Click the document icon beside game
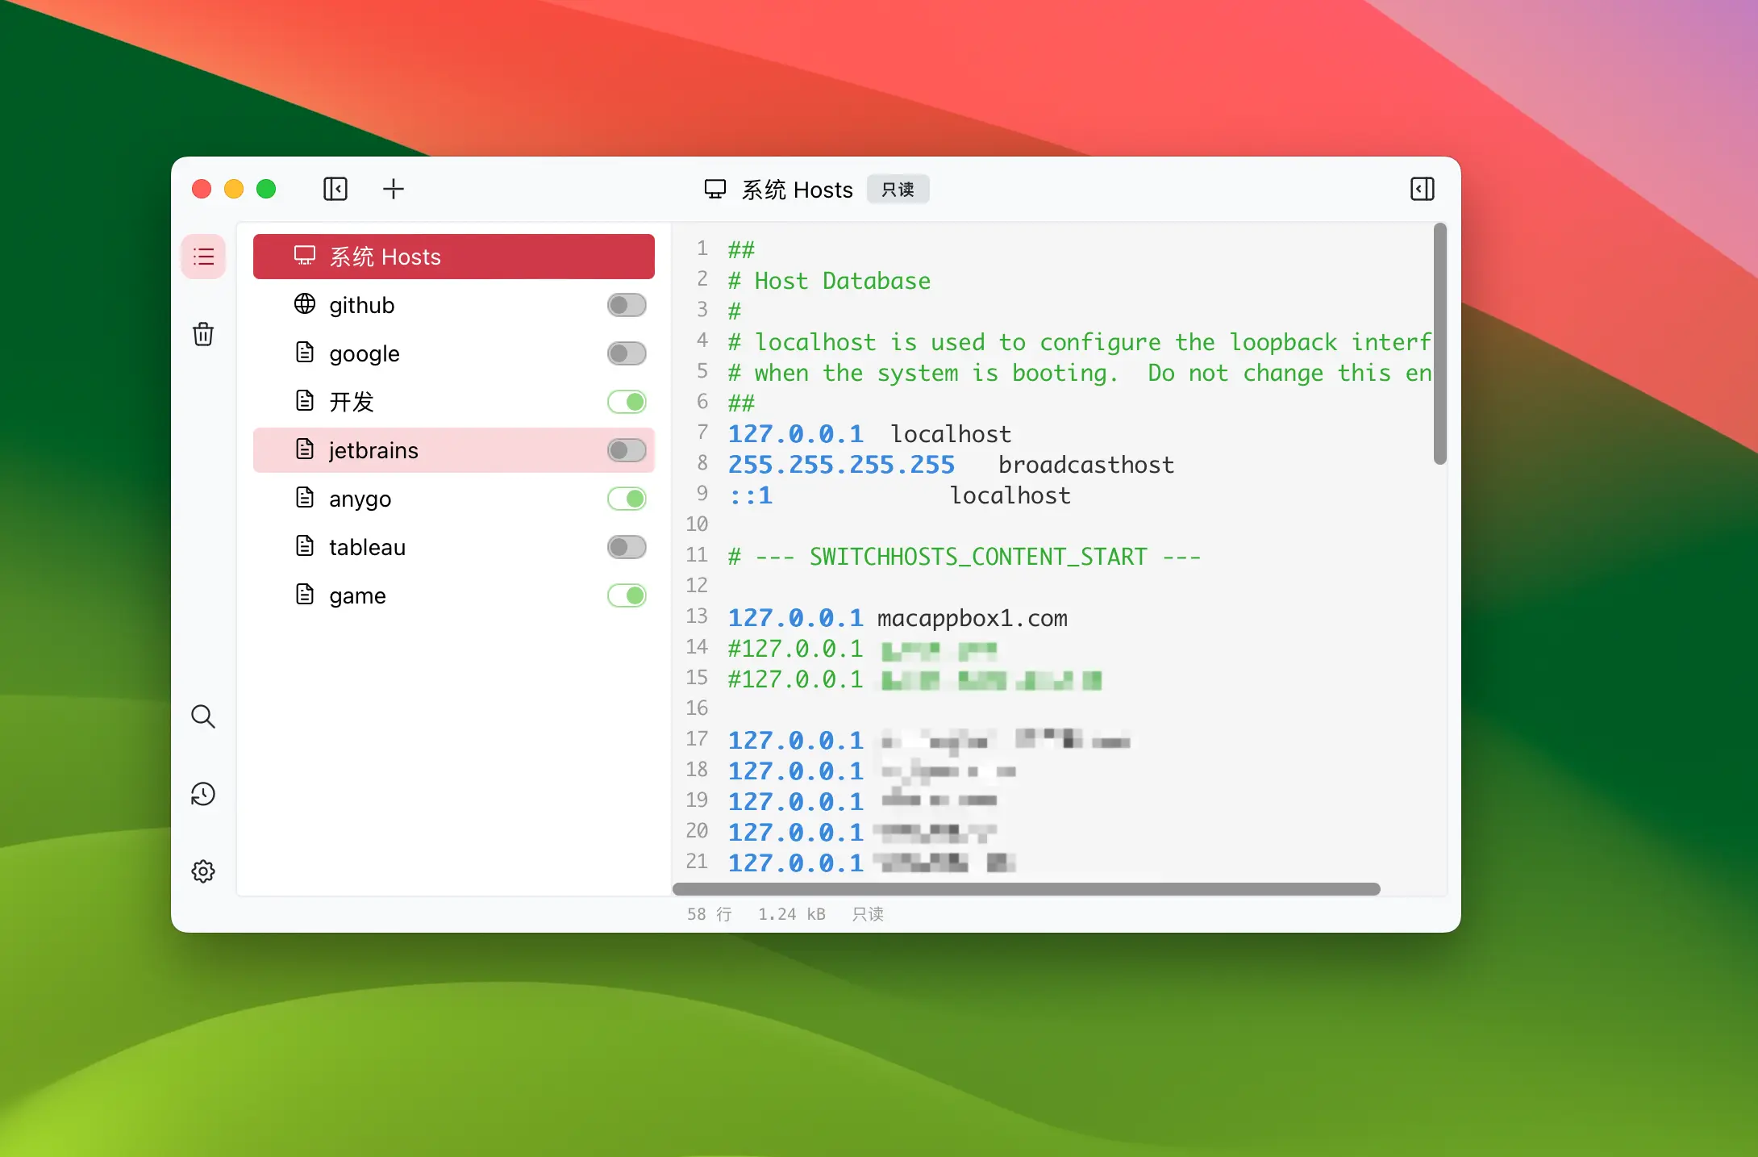This screenshot has width=1758, height=1157. click(305, 595)
